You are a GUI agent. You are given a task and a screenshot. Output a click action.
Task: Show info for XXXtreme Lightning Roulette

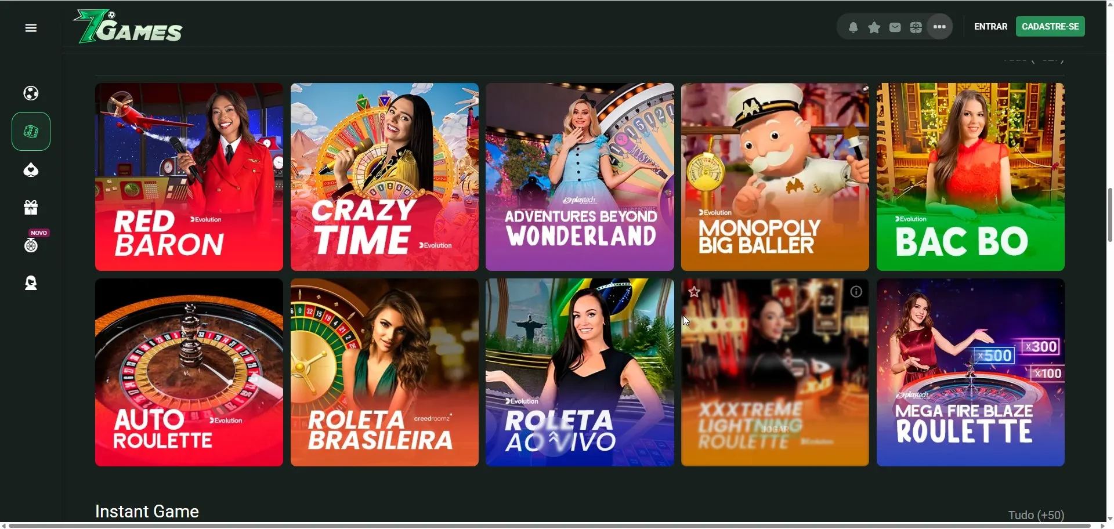856,292
